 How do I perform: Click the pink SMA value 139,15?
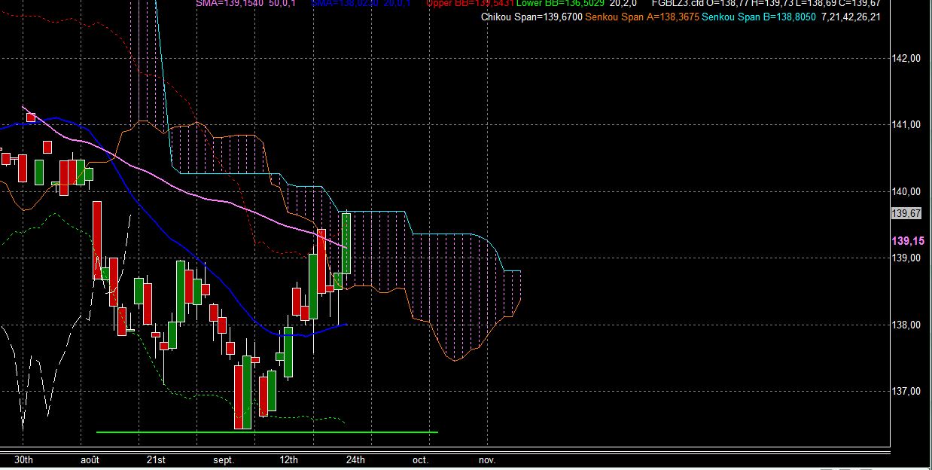pyautogui.click(x=907, y=241)
